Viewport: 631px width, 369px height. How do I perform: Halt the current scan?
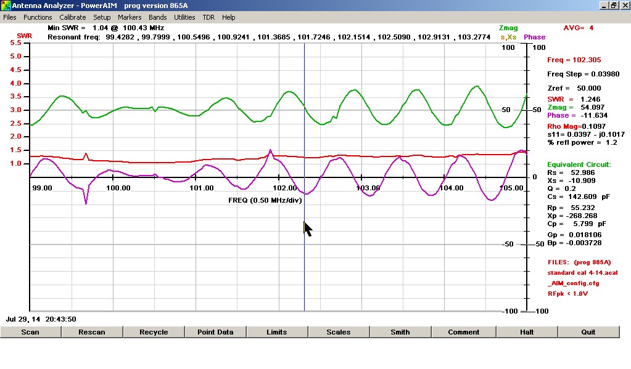526,332
